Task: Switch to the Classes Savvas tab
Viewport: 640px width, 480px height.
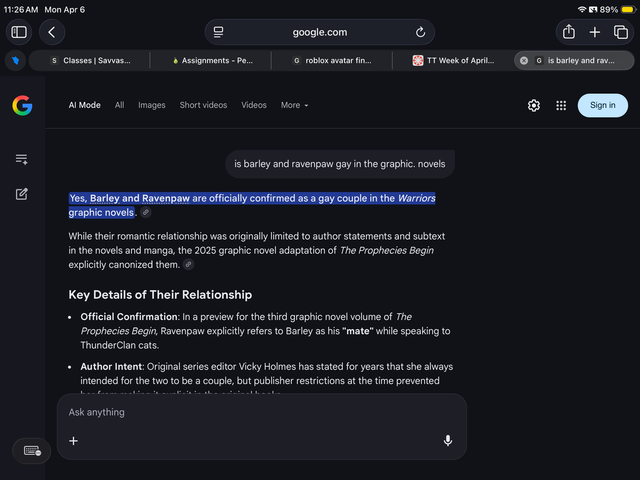Action: pos(90,61)
